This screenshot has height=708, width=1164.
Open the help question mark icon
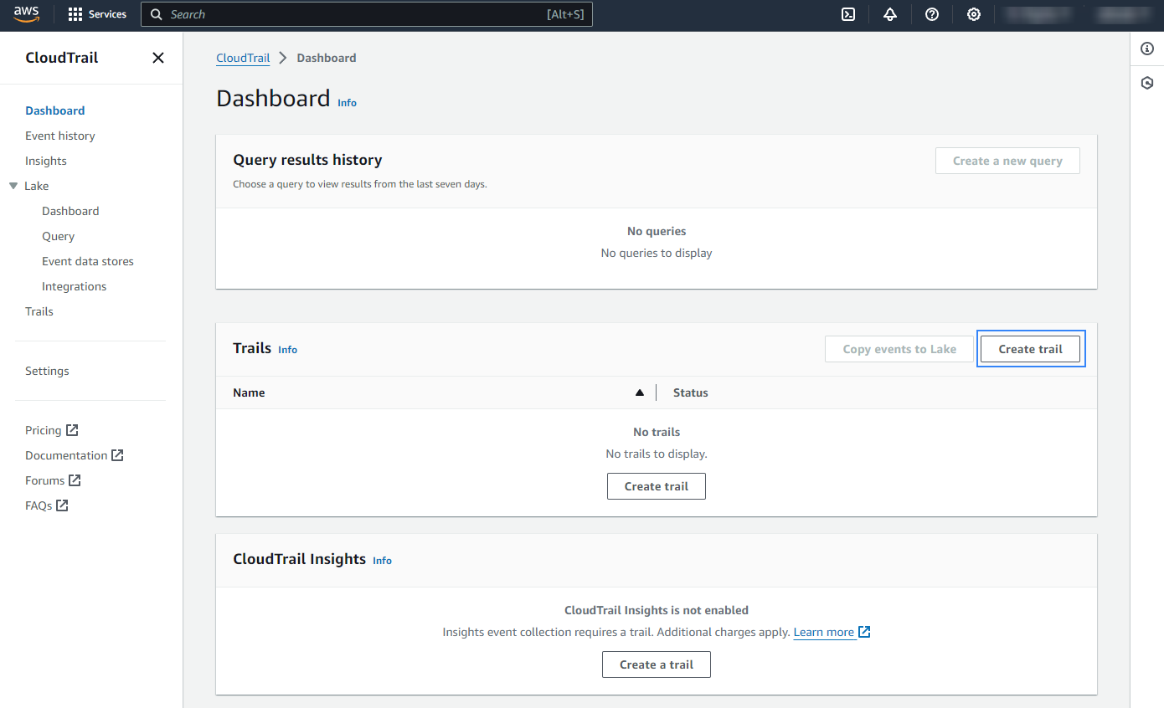[932, 14]
